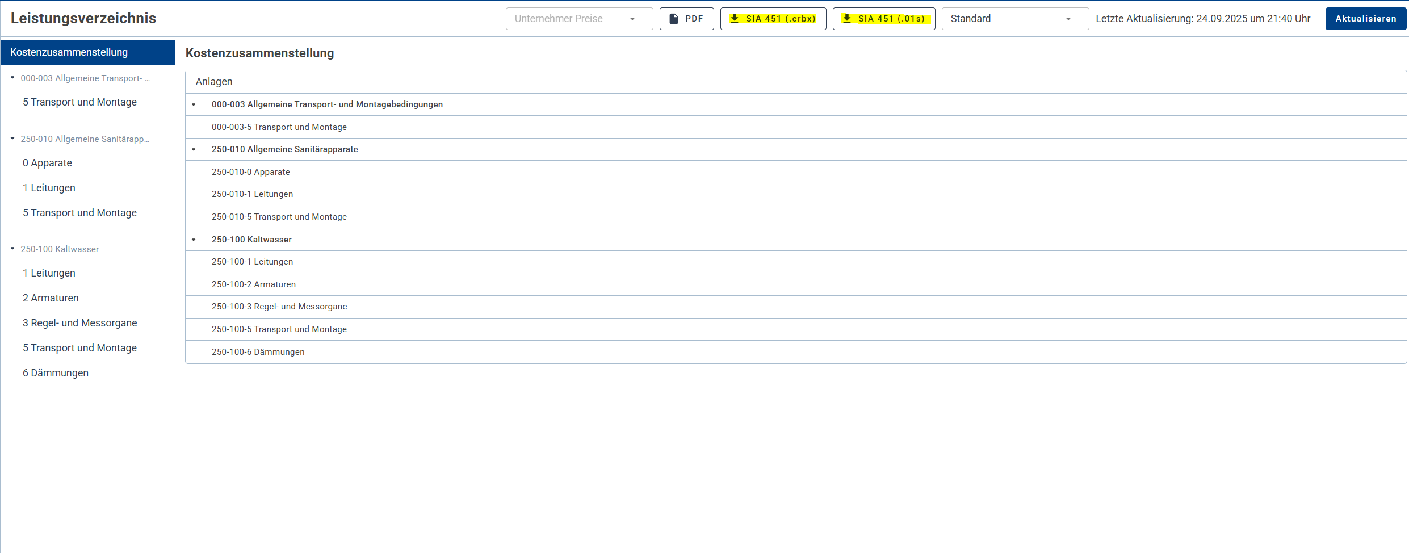Click the PDF document icon
This screenshot has width=1409, height=553.
(x=674, y=19)
